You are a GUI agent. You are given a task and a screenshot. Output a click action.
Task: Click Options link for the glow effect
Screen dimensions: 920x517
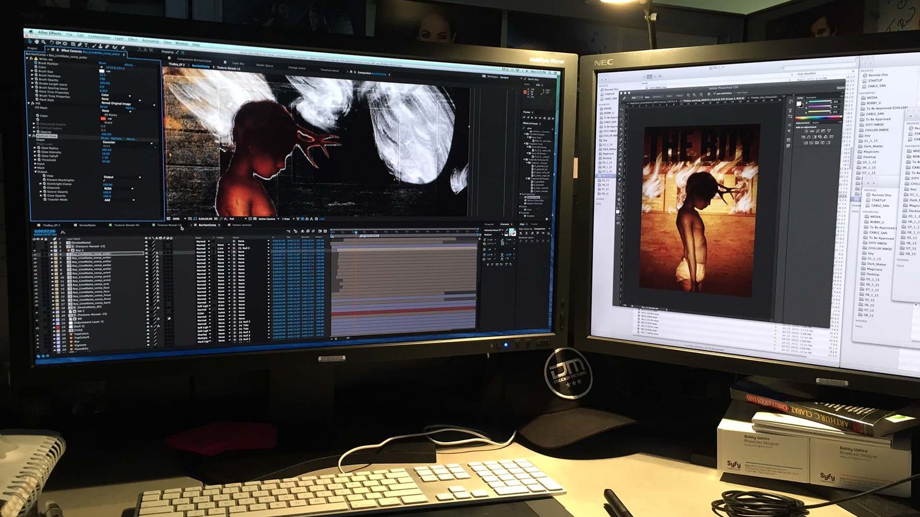click(117, 138)
